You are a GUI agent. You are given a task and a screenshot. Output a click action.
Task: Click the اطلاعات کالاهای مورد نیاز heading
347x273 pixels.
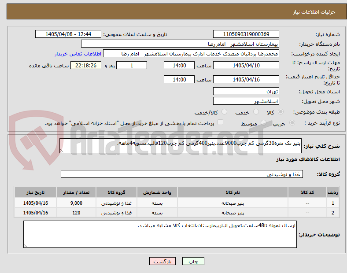coord(308,159)
